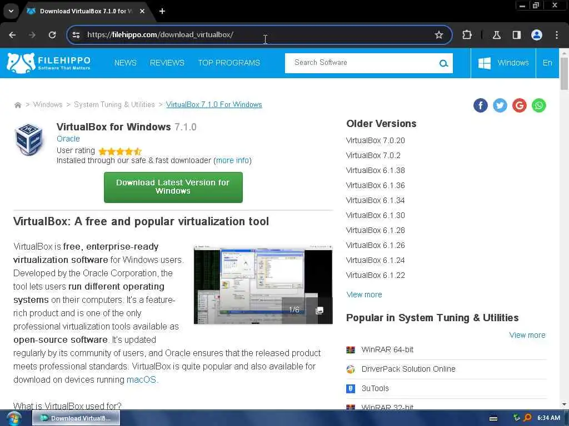Open VirtualBox 6.1.28 older version
Viewport: 569px width, 426px height.
[376, 230]
